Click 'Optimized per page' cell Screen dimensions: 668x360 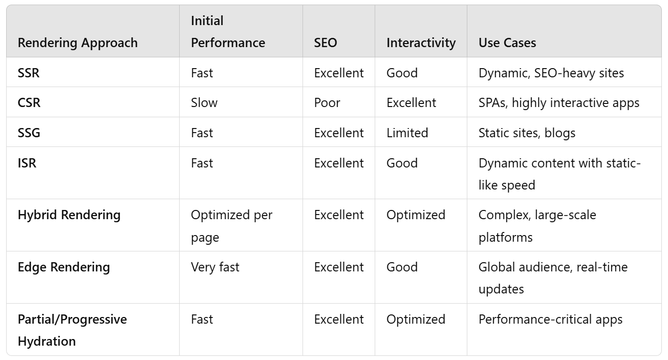tap(232, 226)
